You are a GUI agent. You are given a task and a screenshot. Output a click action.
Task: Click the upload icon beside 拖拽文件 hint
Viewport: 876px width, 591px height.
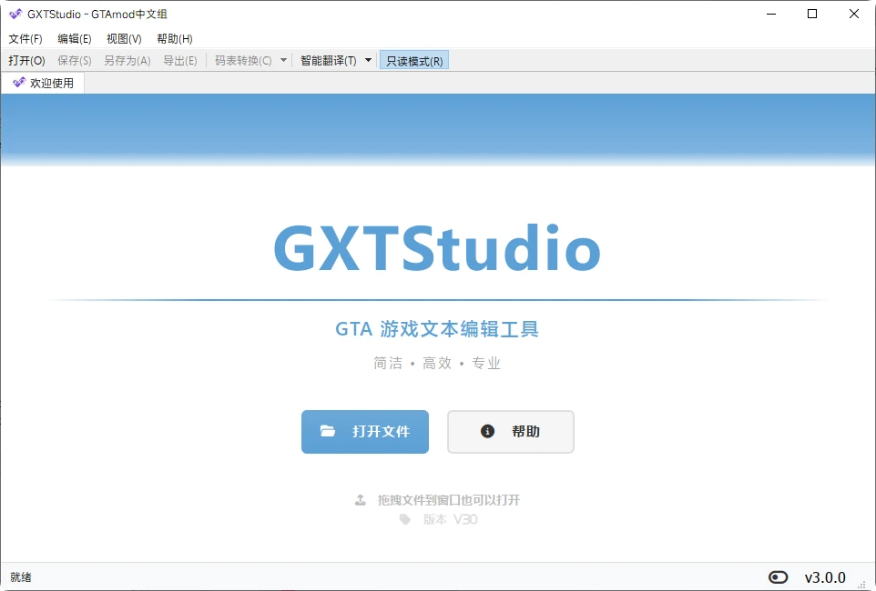click(361, 500)
